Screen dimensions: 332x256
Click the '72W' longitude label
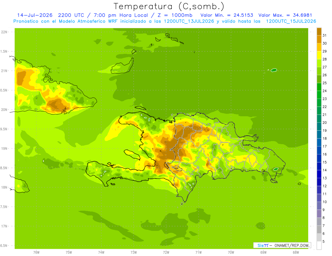click(166, 252)
